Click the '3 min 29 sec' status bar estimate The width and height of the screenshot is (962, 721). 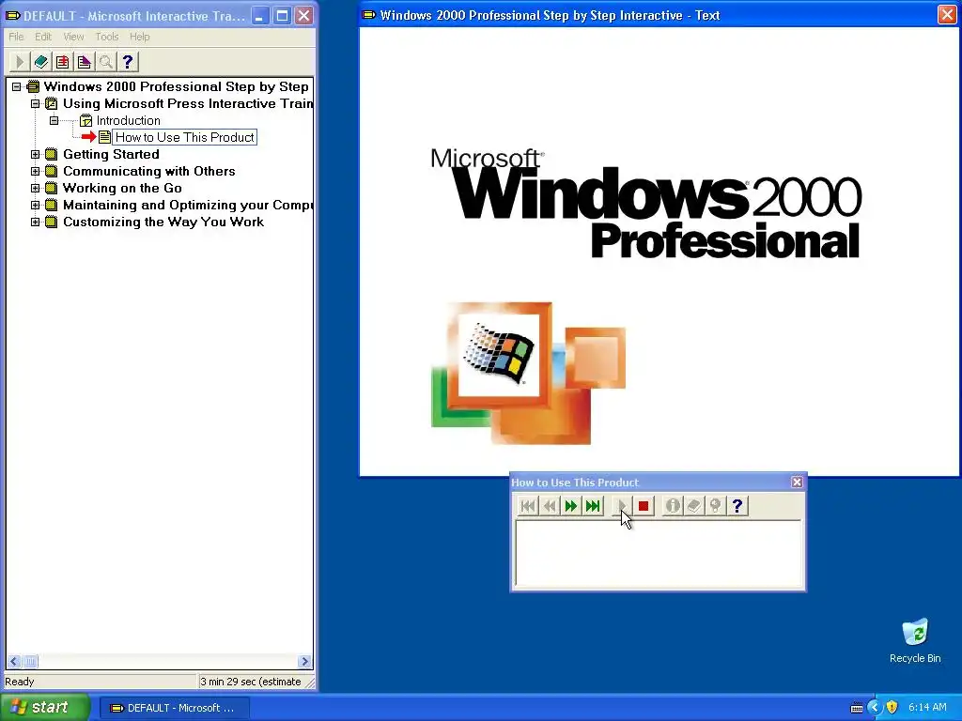click(x=250, y=682)
